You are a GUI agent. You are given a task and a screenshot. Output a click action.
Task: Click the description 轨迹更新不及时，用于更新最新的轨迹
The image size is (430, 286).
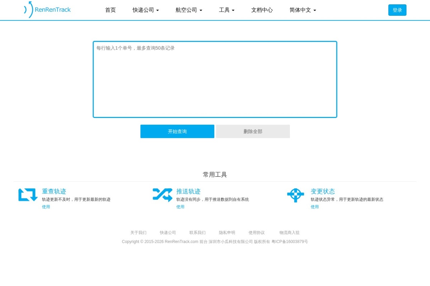[x=76, y=199]
